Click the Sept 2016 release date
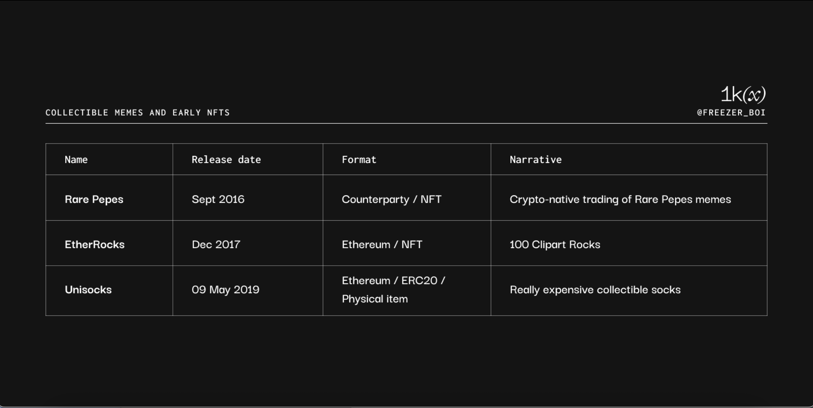 tap(218, 199)
